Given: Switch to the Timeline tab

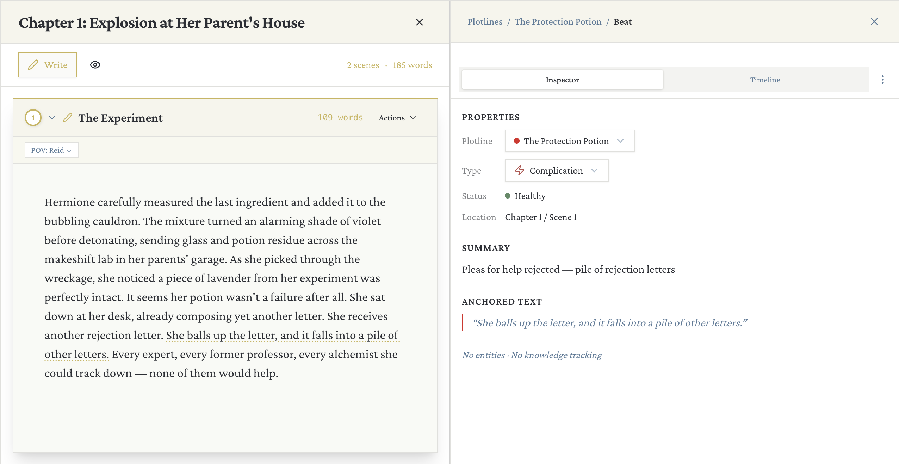Looking at the screenshot, I should pos(765,80).
